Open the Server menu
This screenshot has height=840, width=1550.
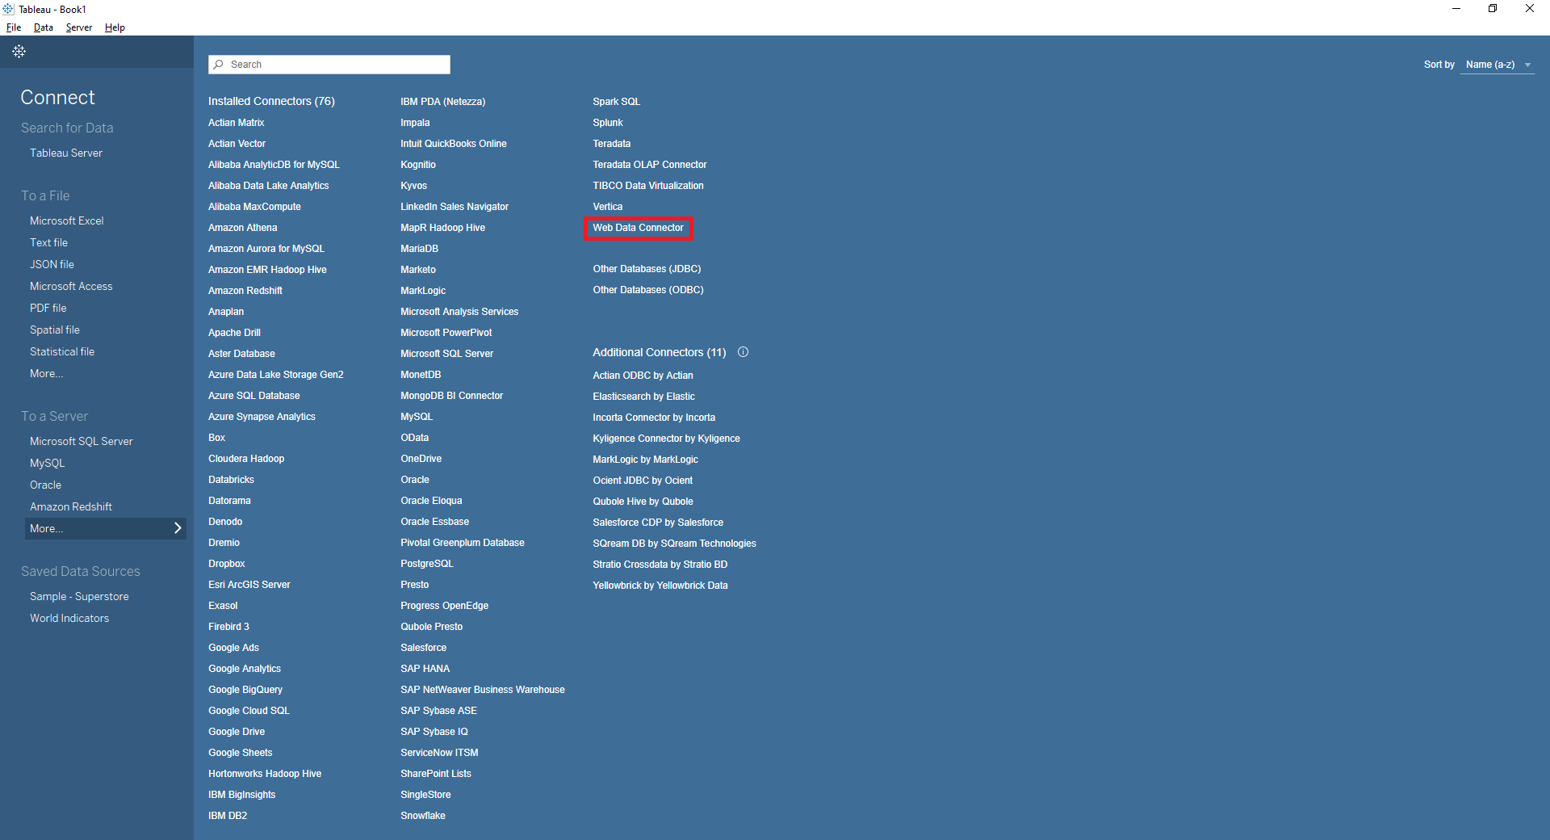click(79, 27)
